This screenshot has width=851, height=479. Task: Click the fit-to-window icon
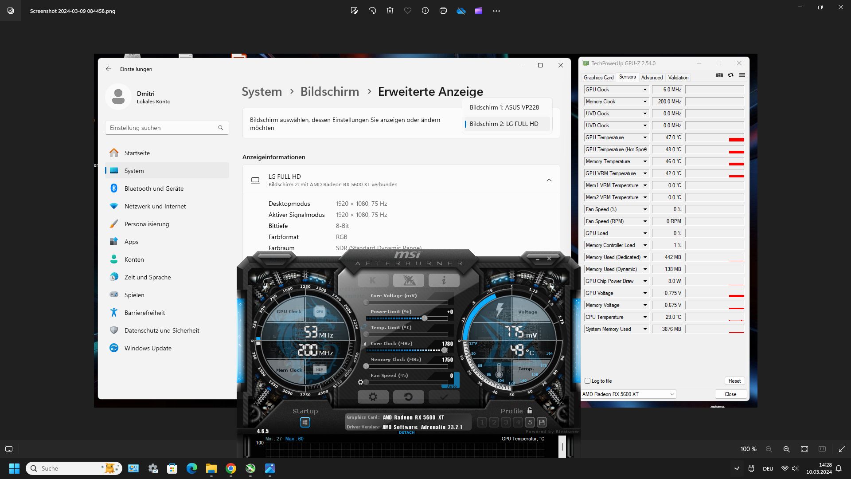point(804,449)
